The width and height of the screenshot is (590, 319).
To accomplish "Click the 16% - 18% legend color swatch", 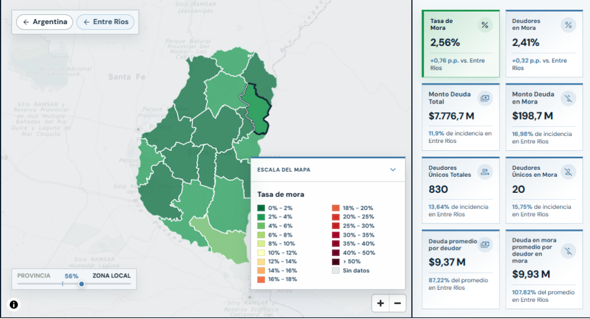I will 261,279.
